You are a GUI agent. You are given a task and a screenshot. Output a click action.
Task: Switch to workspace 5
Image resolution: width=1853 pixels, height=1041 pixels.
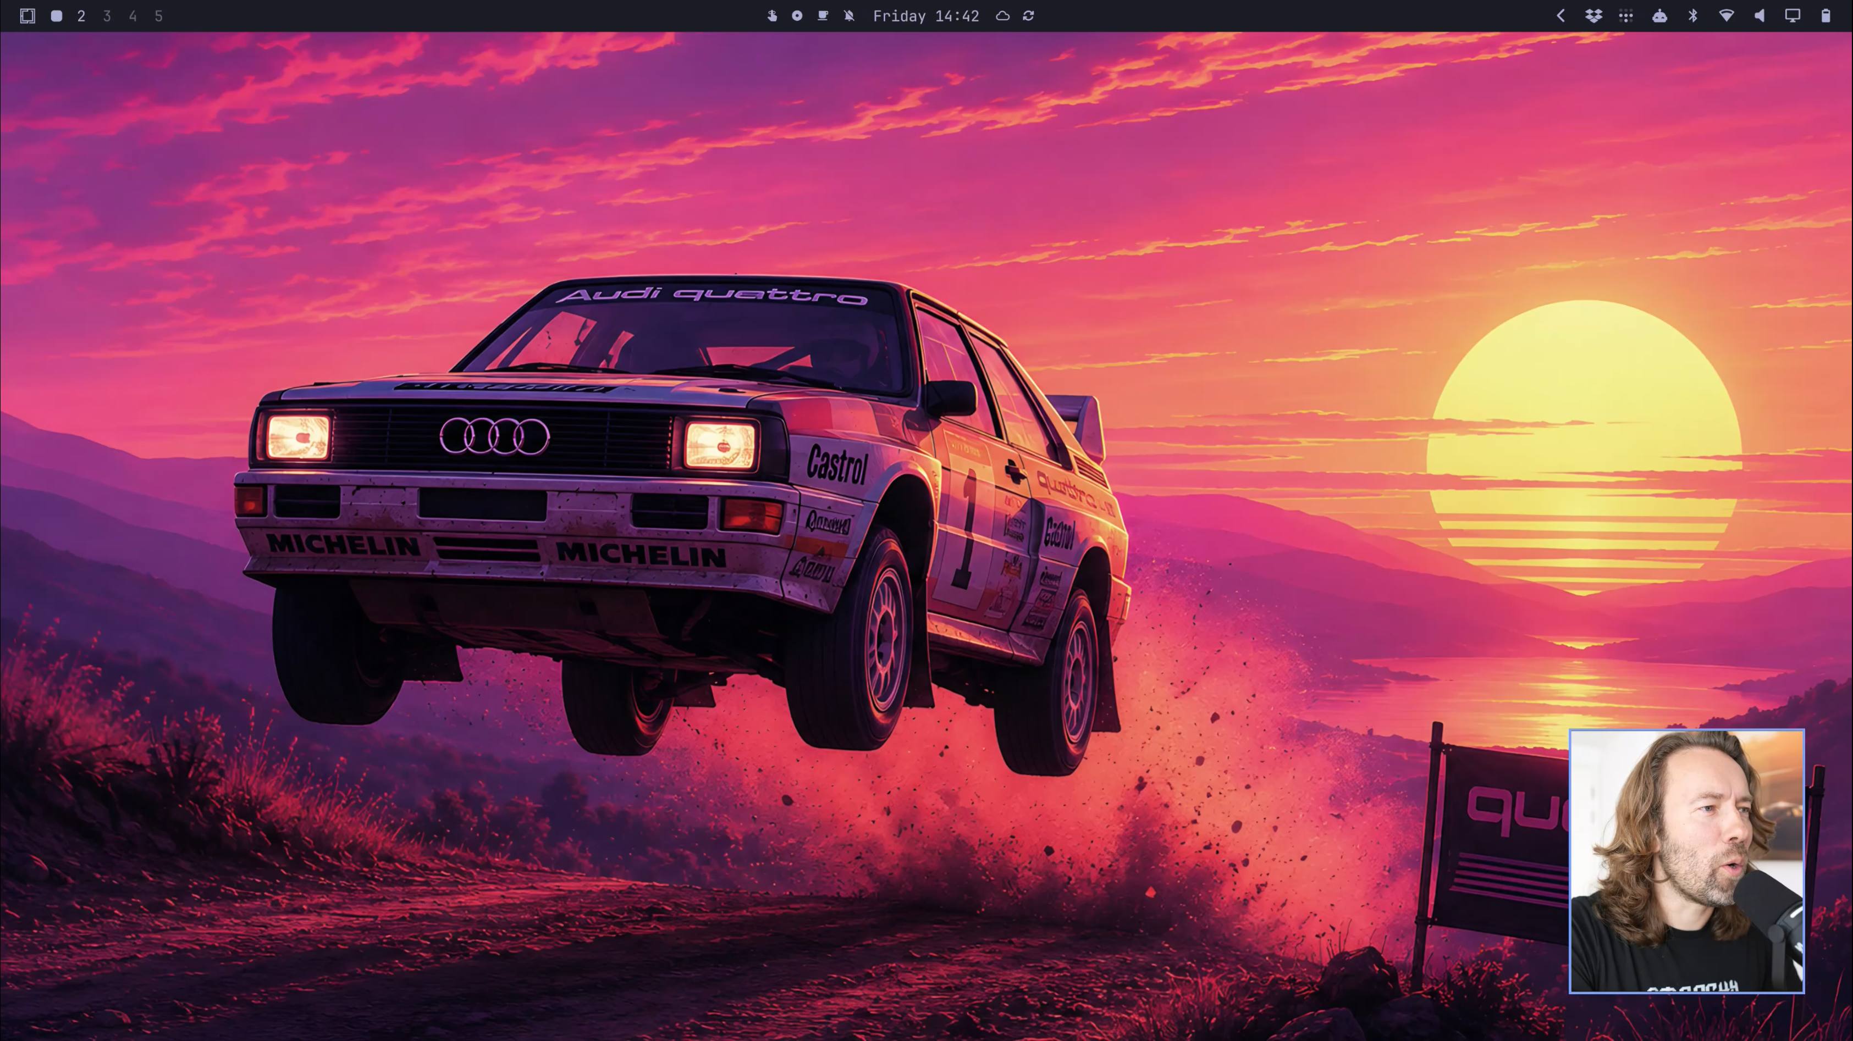click(x=159, y=16)
